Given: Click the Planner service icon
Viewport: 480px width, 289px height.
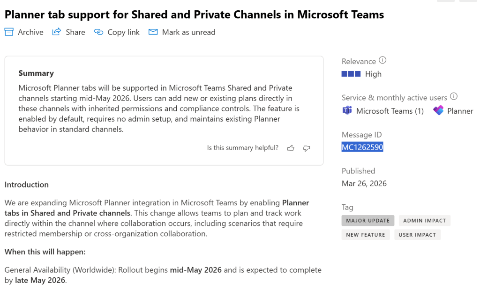Looking at the screenshot, I should pyautogui.click(x=438, y=111).
